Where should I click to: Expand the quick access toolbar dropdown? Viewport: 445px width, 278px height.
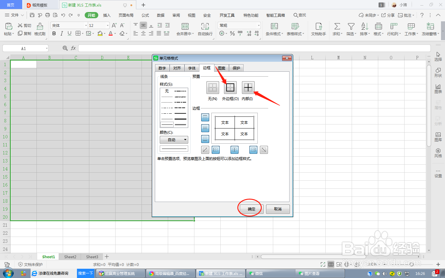pos(78,15)
